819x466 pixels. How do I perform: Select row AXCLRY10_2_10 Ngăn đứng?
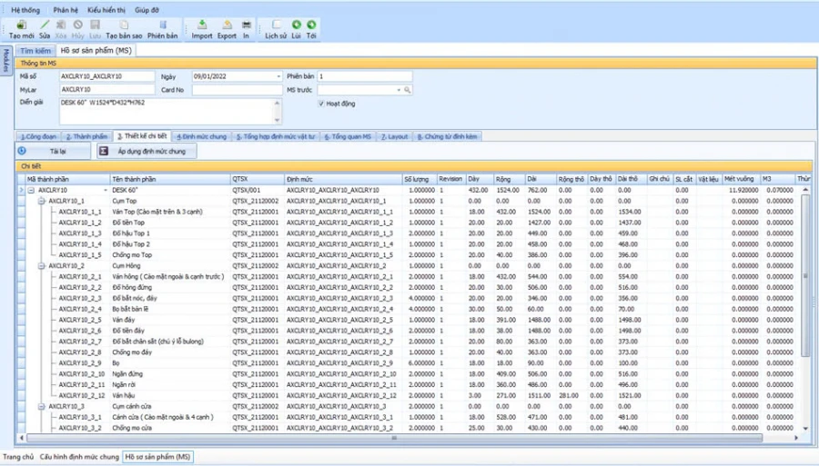pos(408,373)
